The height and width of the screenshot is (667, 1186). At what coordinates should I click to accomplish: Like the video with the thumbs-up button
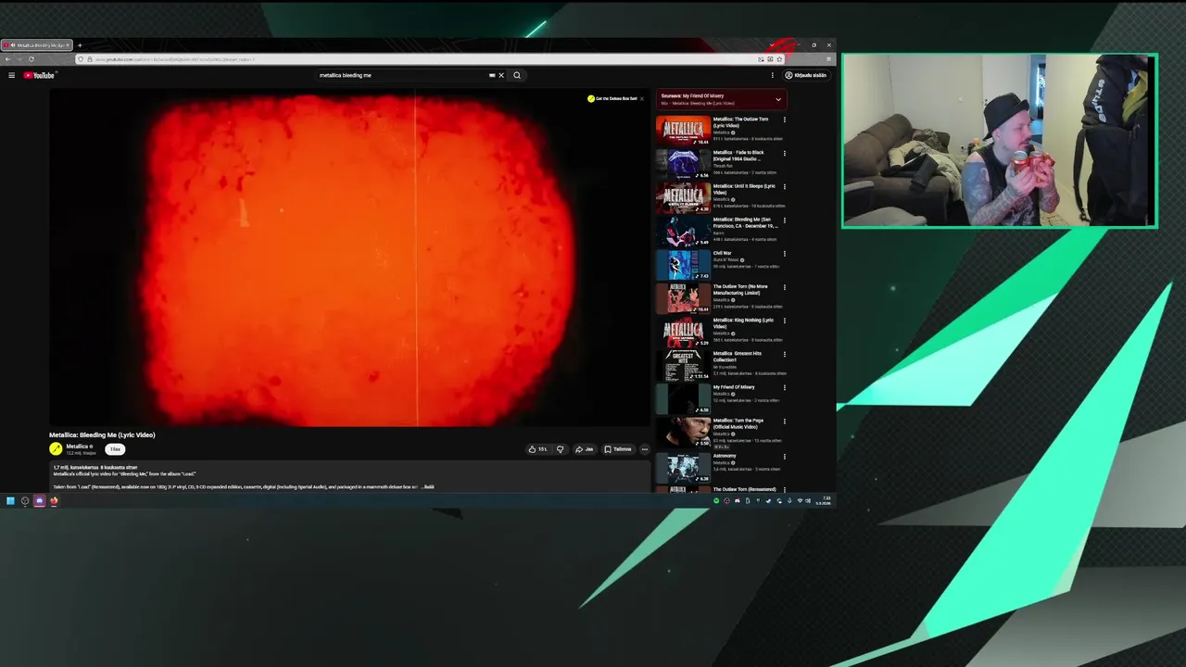tap(537, 449)
